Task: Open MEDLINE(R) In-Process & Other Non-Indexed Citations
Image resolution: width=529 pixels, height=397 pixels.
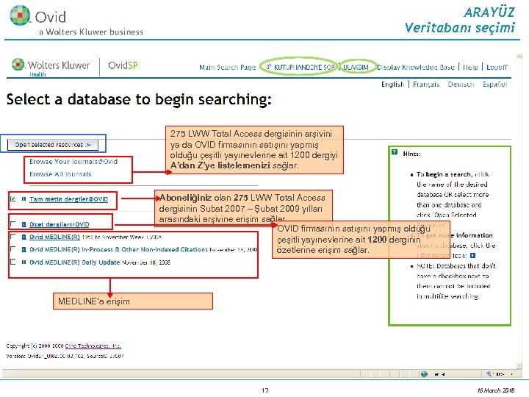Action: click(x=118, y=249)
